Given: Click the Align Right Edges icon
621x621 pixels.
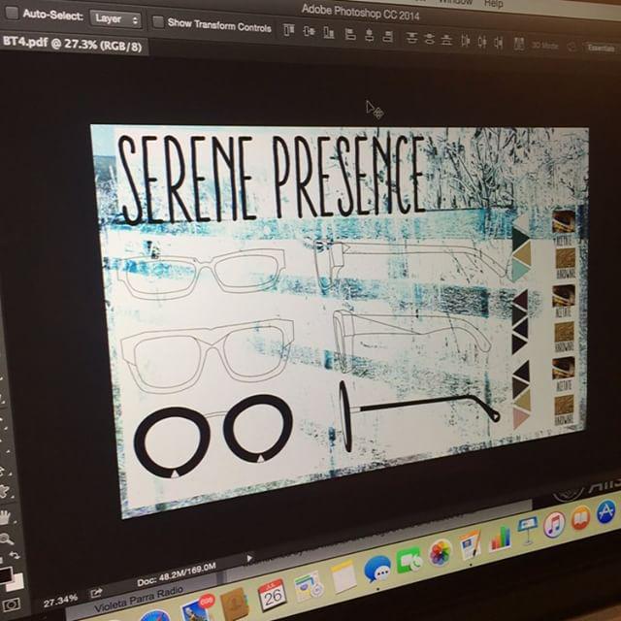Looking at the screenshot, I should [388, 37].
